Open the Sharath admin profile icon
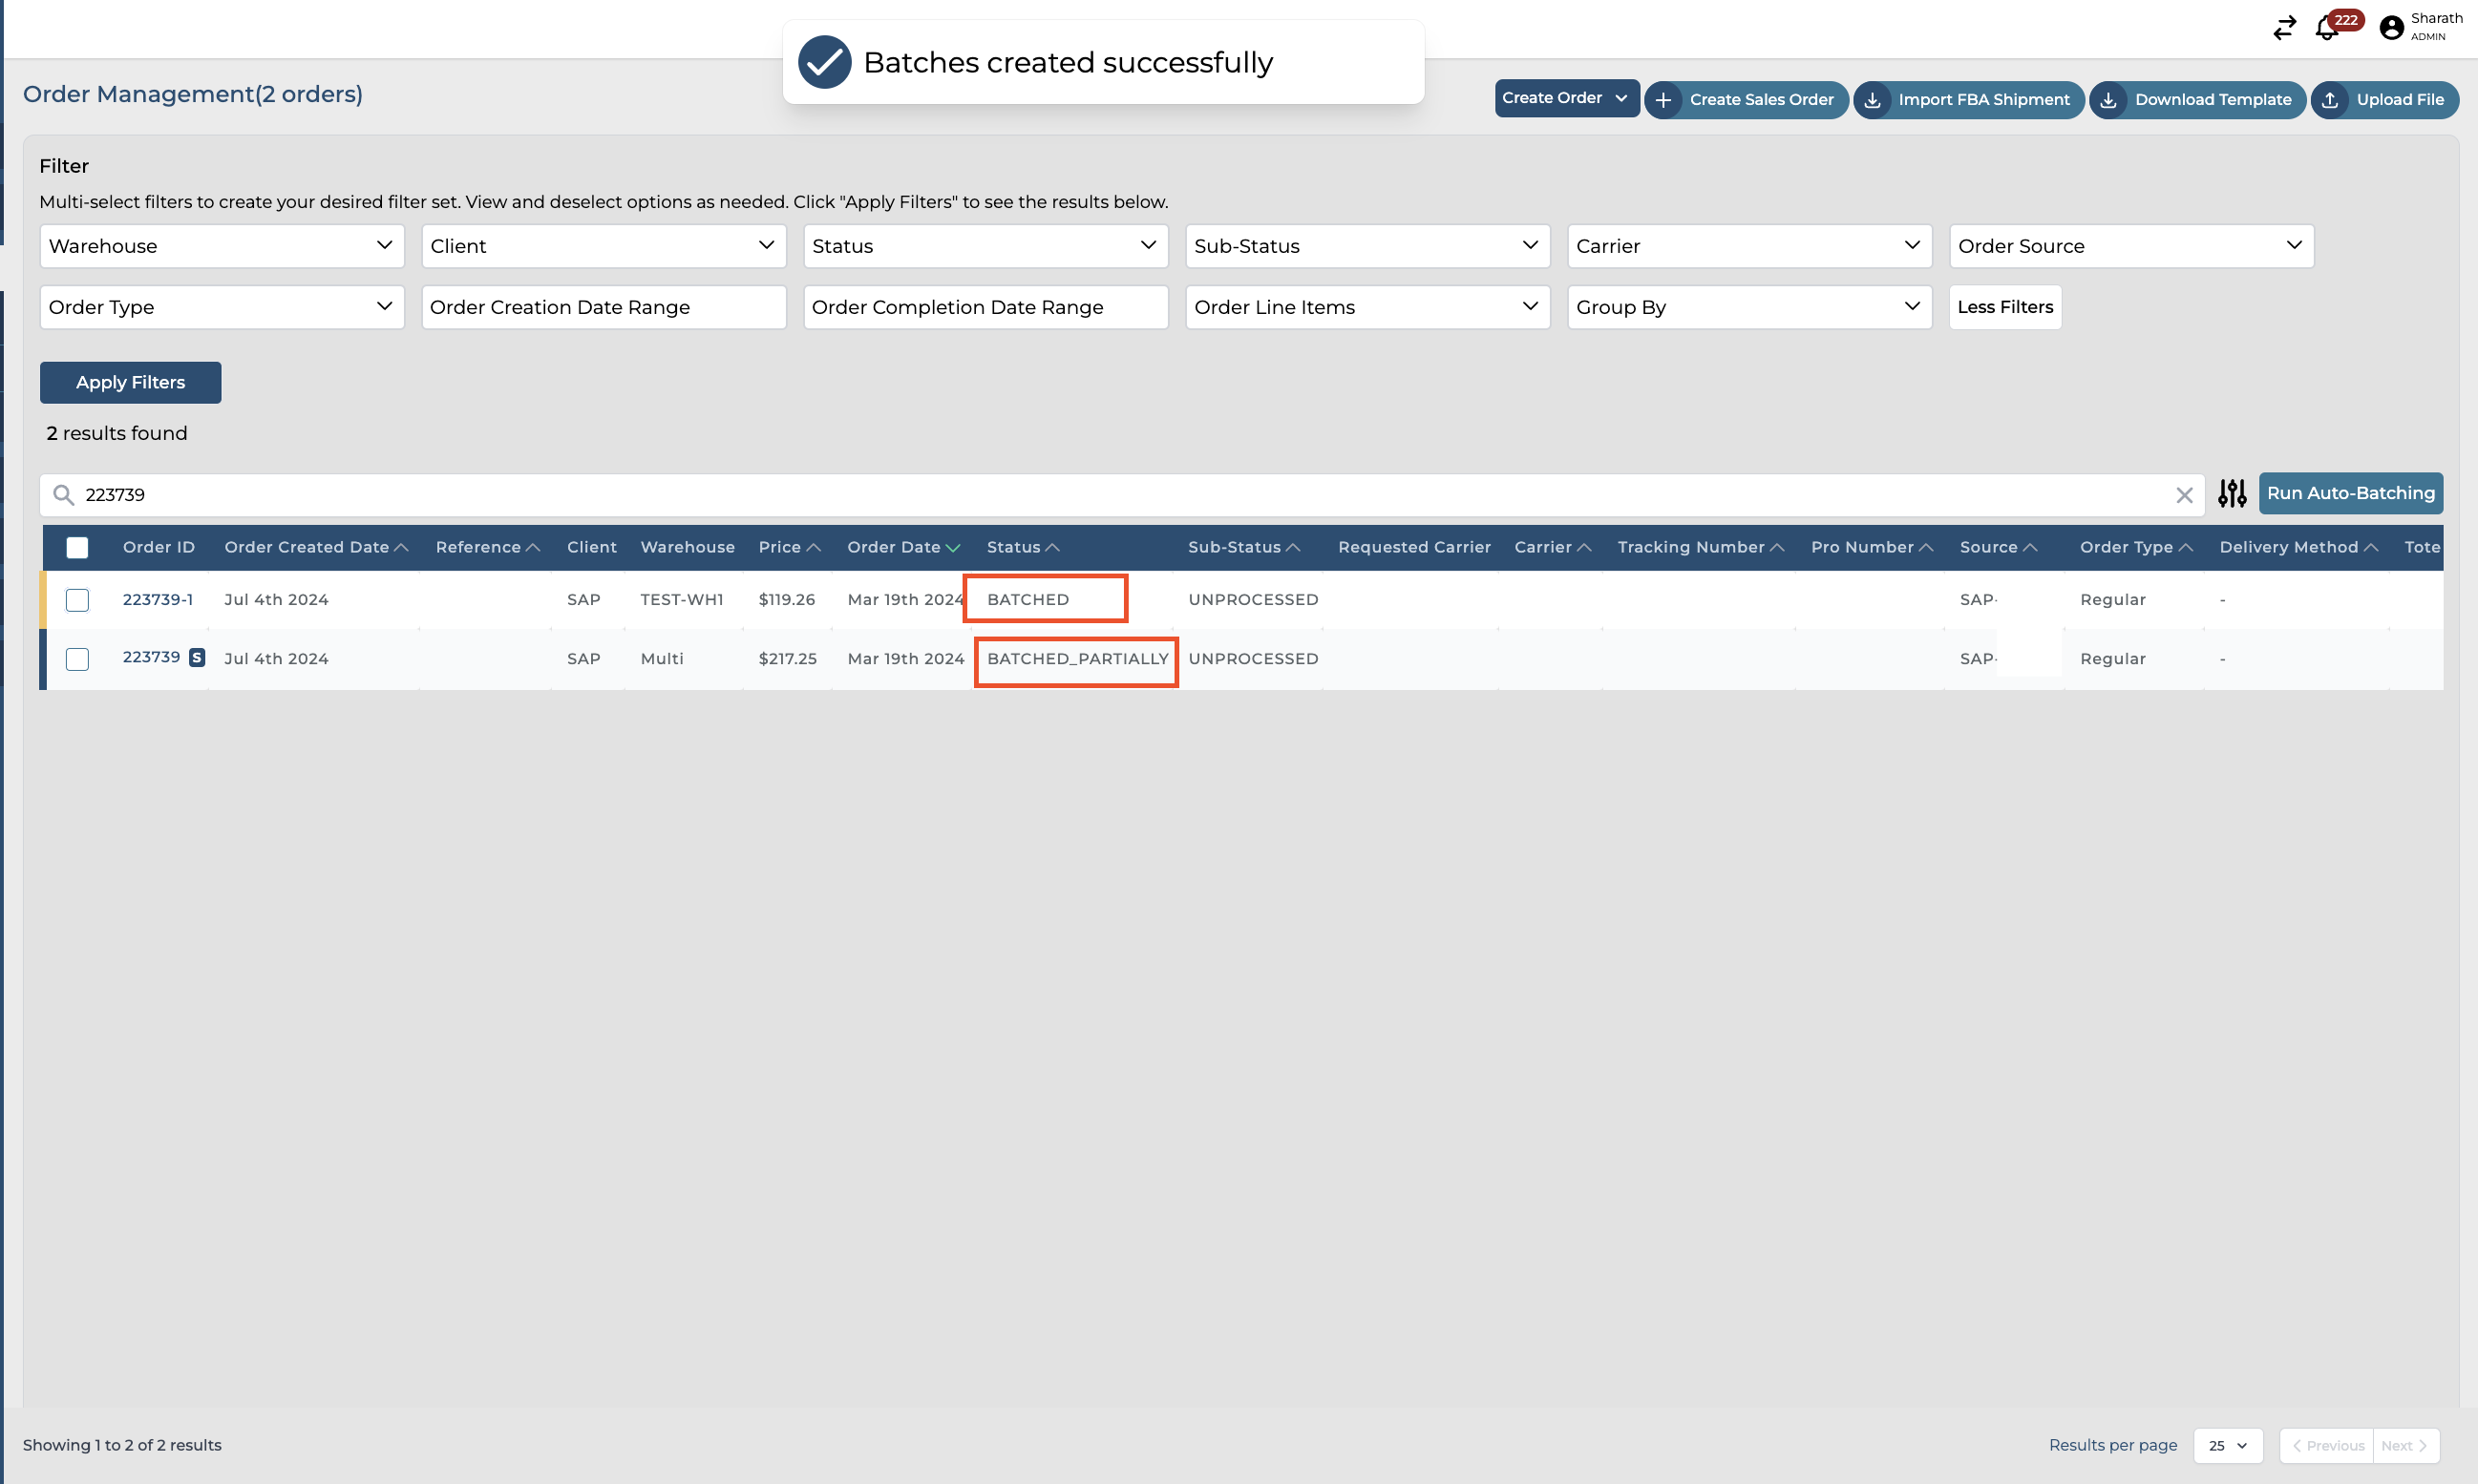 [x=2391, y=28]
